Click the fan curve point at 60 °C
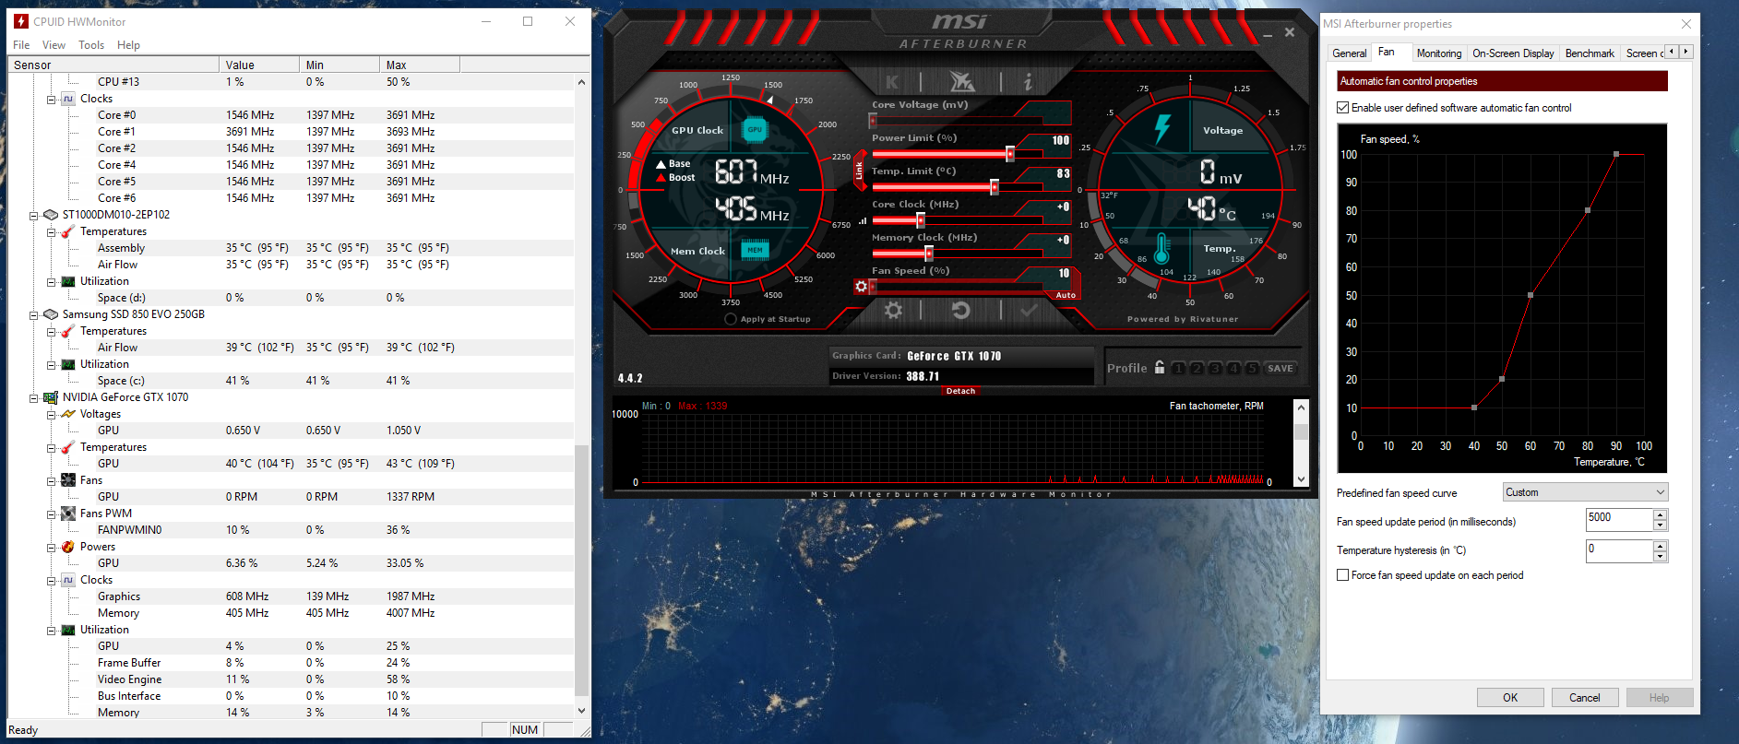The width and height of the screenshot is (1739, 744). pyautogui.click(x=1531, y=295)
